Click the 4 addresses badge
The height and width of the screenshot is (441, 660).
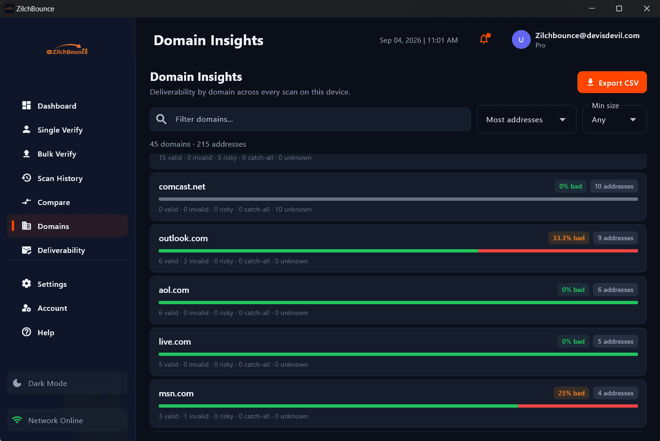[x=615, y=393]
